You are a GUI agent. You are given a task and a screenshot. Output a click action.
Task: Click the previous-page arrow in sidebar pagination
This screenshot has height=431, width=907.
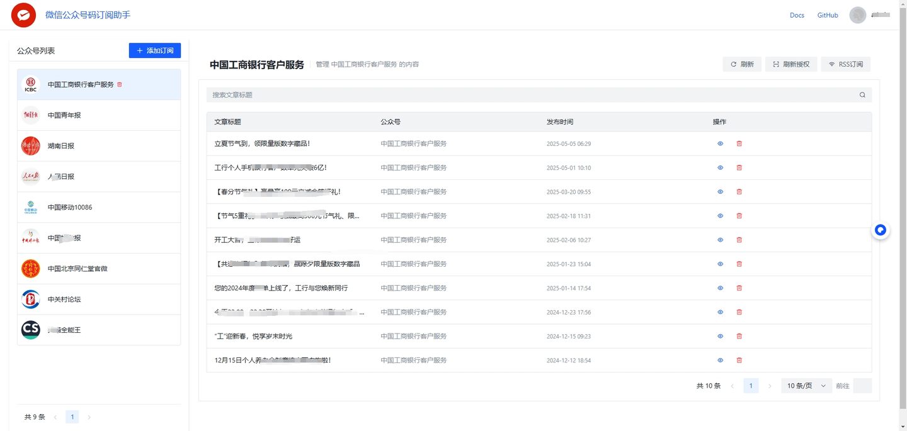click(55, 417)
